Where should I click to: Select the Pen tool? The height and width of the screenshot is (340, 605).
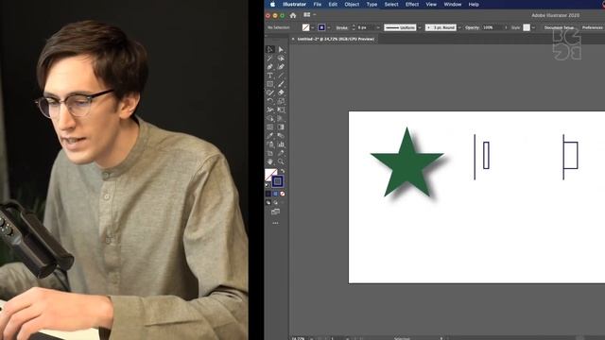(270, 67)
